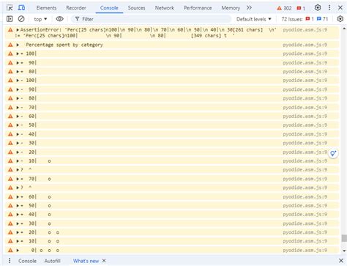Click the warning icon on '- 80|' row
Screen dimensions: 347x266
click(x=10, y=98)
